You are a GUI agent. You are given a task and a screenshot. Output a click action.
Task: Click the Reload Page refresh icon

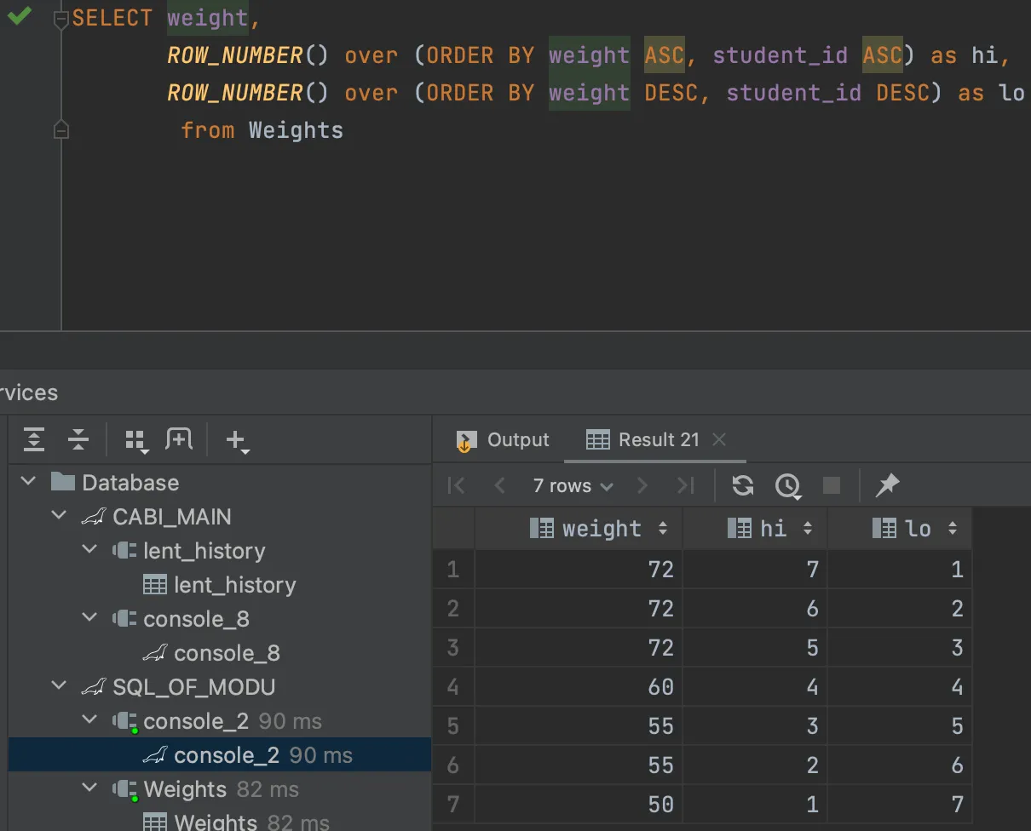click(743, 485)
